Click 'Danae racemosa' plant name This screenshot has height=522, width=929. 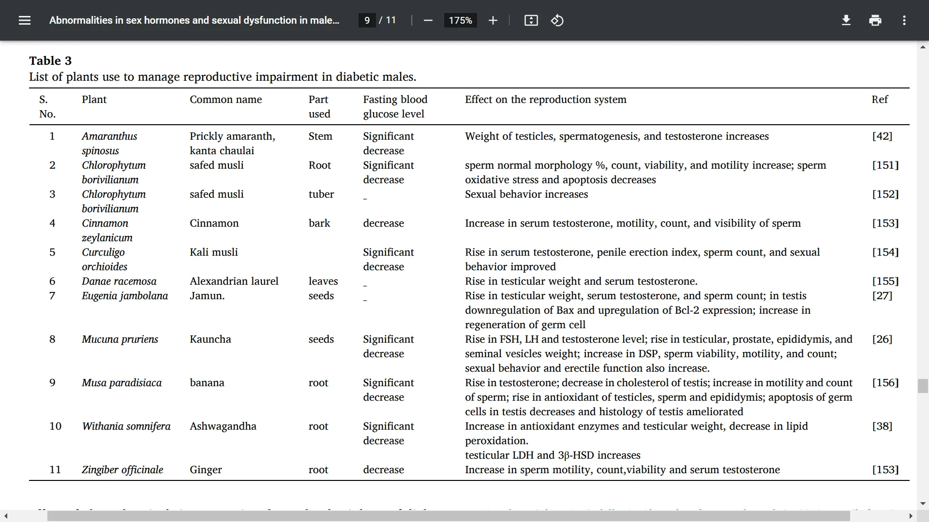(119, 281)
